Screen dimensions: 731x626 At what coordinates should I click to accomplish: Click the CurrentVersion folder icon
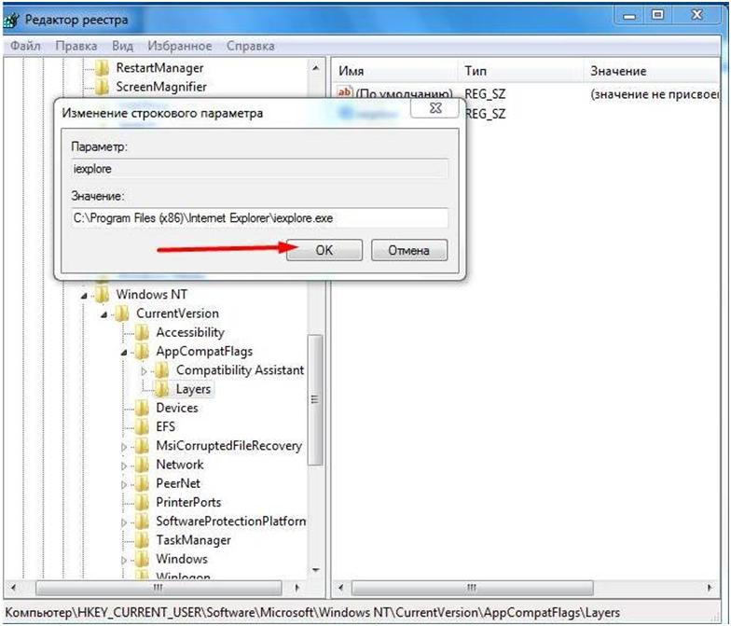coord(122,313)
